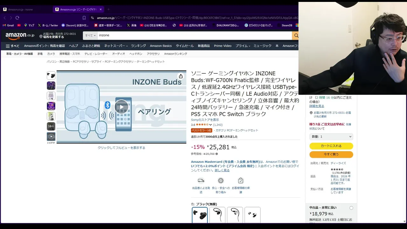Click the カートに入れる button

coord(331,146)
